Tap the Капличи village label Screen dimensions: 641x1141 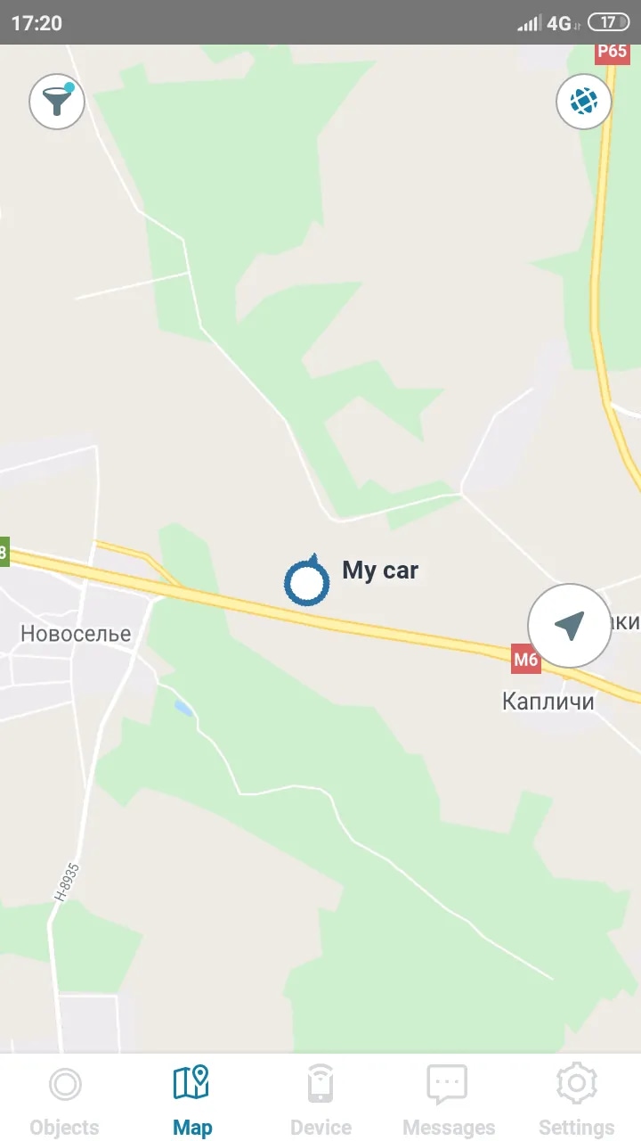coord(548,702)
